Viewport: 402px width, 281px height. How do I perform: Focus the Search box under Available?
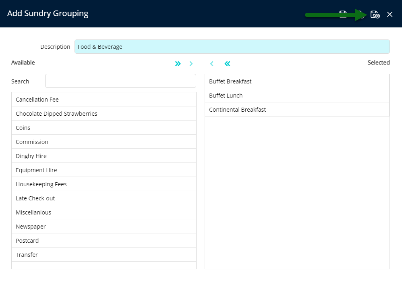[x=120, y=81]
